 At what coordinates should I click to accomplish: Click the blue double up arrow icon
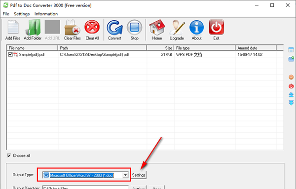pyautogui.click(x=291, y=95)
